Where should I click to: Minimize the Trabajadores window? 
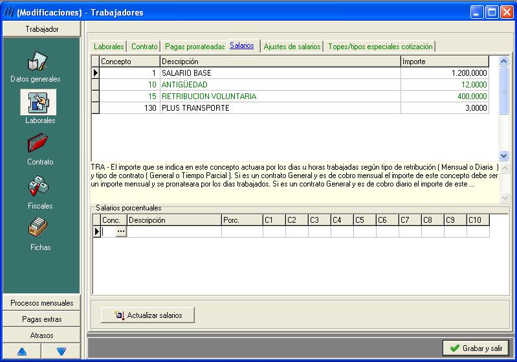(477, 12)
